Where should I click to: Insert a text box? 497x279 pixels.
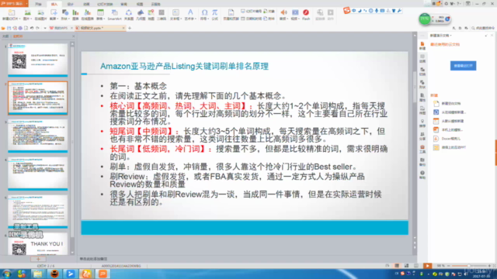pyautogui.click(x=176, y=15)
